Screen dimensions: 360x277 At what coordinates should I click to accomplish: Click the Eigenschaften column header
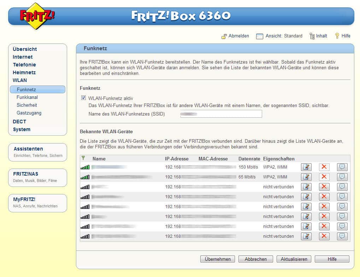(279, 159)
